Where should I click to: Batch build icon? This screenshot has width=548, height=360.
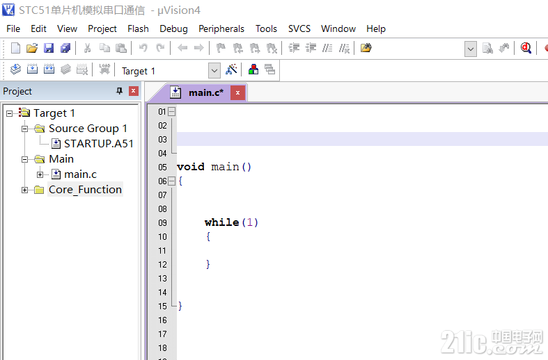click(x=65, y=69)
